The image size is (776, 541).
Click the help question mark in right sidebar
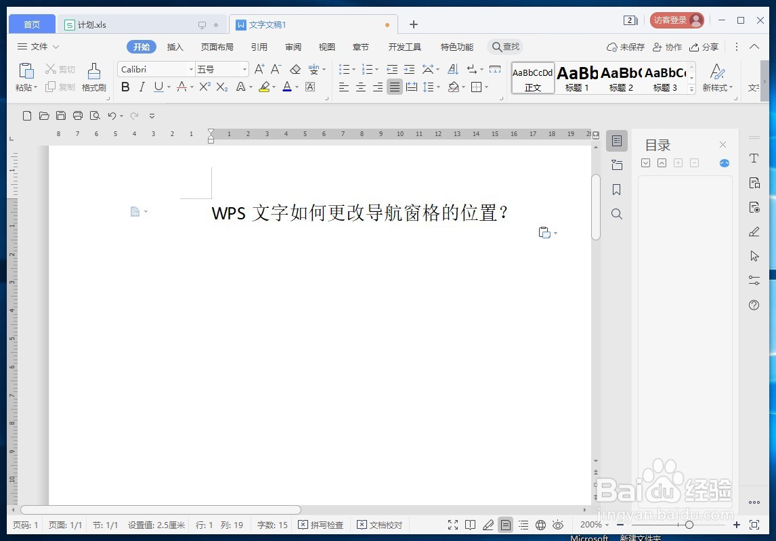[754, 305]
